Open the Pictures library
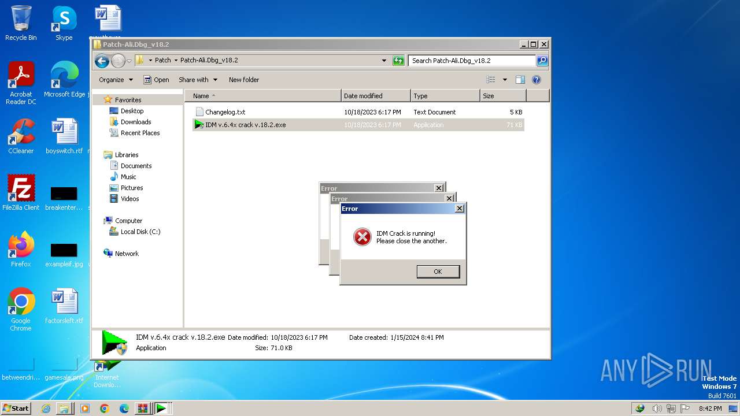This screenshot has height=416, width=740. pyautogui.click(x=132, y=188)
